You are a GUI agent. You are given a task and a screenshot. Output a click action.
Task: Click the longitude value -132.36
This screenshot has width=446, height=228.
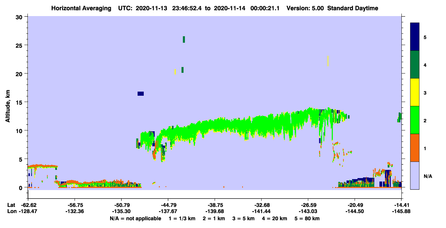[x=75, y=211]
